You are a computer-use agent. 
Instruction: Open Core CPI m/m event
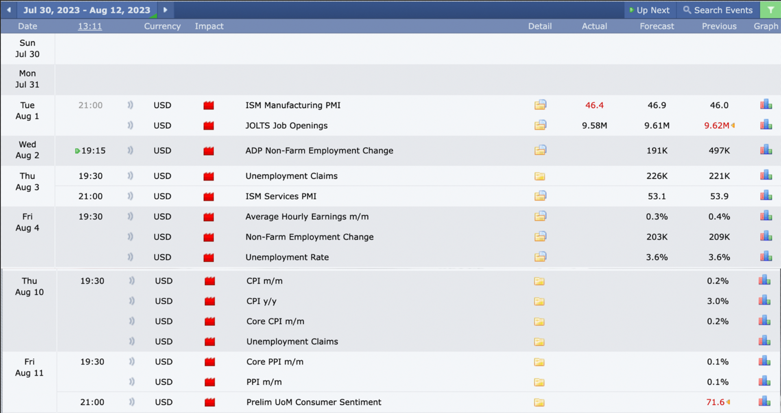(275, 321)
